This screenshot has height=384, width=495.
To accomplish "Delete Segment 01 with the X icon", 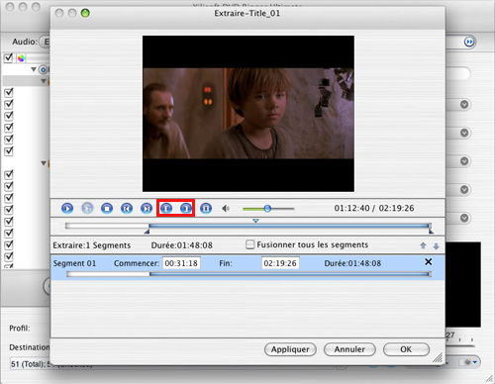I will (429, 262).
